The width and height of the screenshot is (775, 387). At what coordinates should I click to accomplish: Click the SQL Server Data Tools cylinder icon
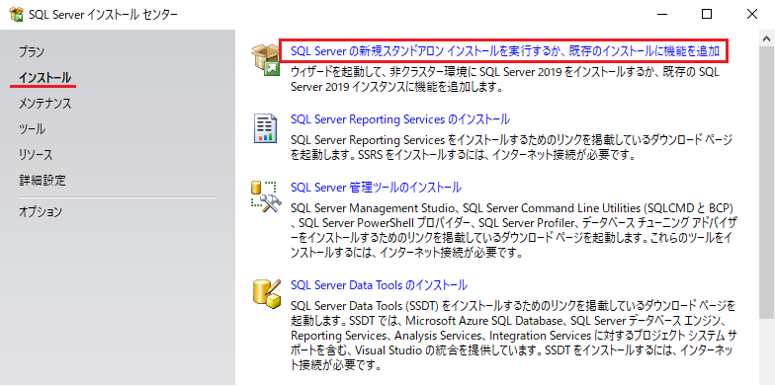(x=267, y=293)
